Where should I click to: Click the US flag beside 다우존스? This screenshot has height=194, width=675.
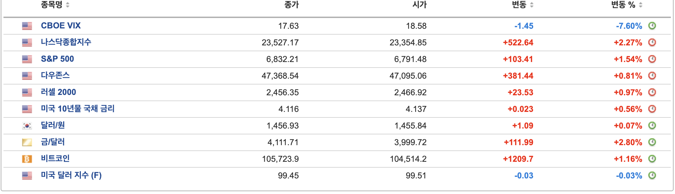click(27, 76)
